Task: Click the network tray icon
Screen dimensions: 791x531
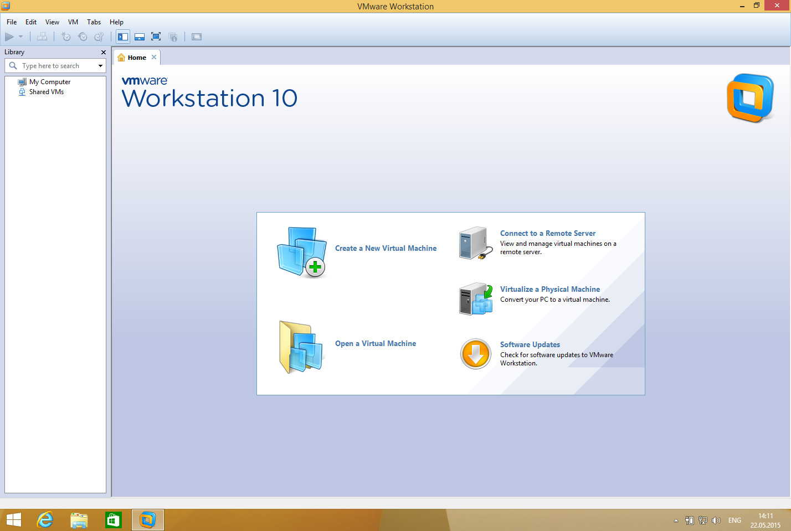Action: pos(703,520)
